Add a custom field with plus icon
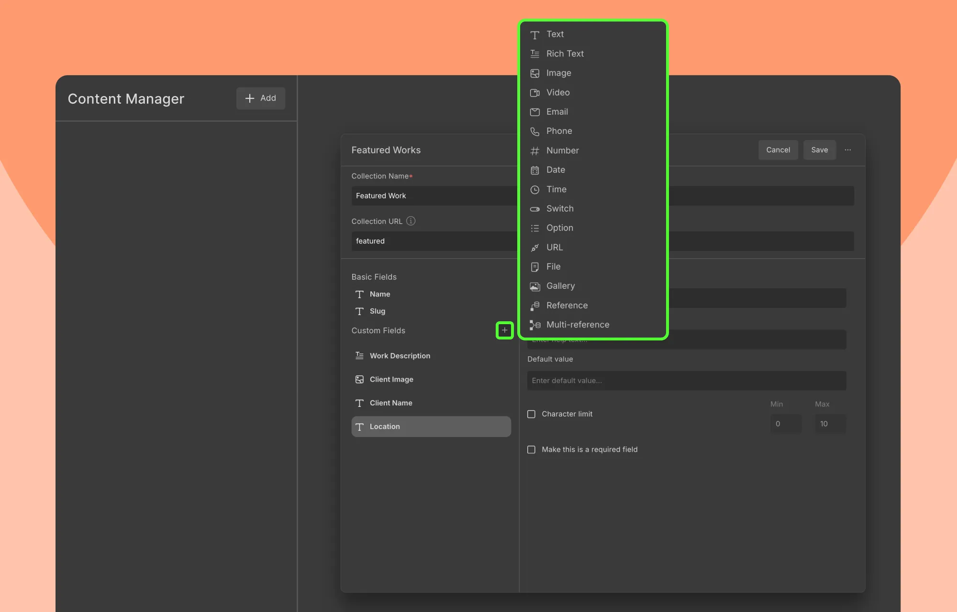Image resolution: width=957 pixels, height=612 pixels. click(x=504, y=330)
